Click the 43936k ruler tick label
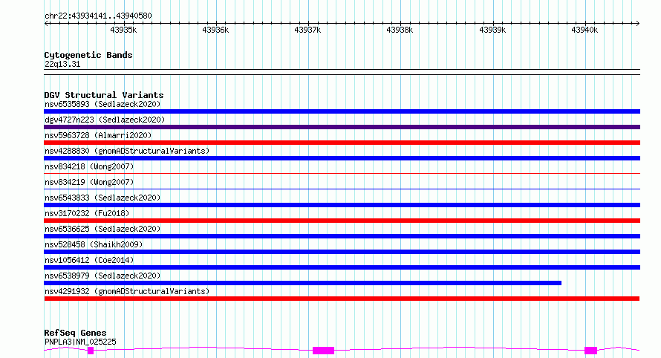Viewport: 661px width, 358px height. [x=215, y=30]
